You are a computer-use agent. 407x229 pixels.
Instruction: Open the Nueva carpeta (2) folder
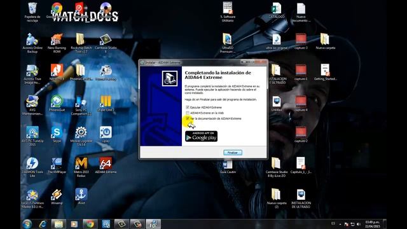coord(277,198)
